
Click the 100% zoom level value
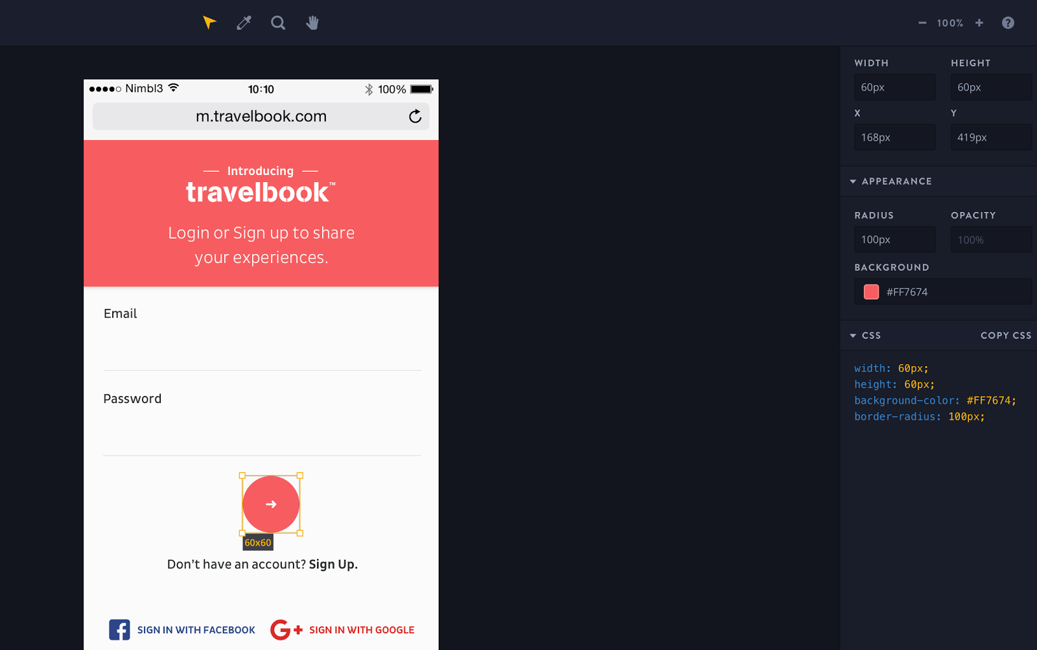(950, 23)
